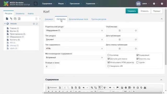Click the Insert table icon in editor

click(130, 88)
